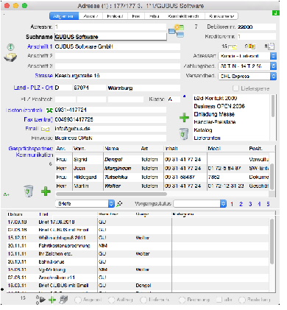Select the Lieferschein radio button

click(x=143, y=300)
